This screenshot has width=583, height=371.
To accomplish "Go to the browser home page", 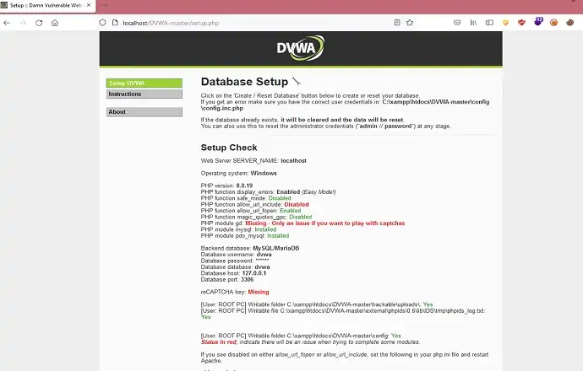I will coord(55,23).
